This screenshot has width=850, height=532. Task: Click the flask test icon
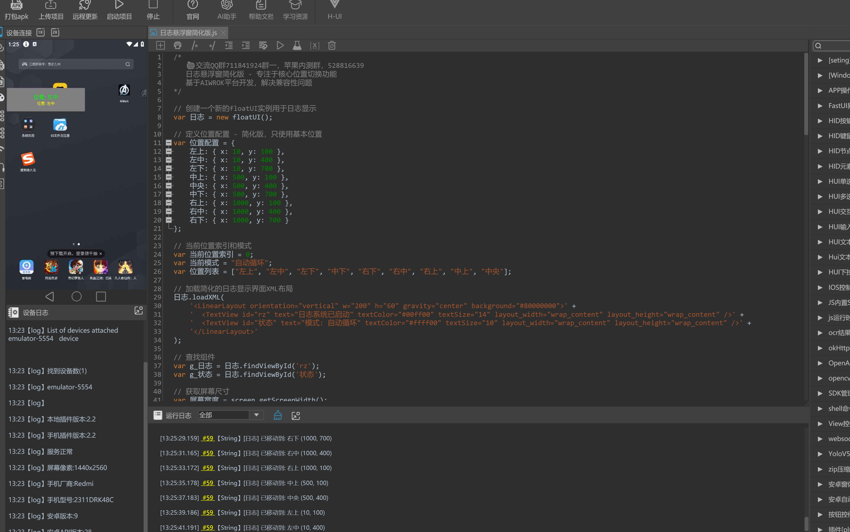point(297,45)
